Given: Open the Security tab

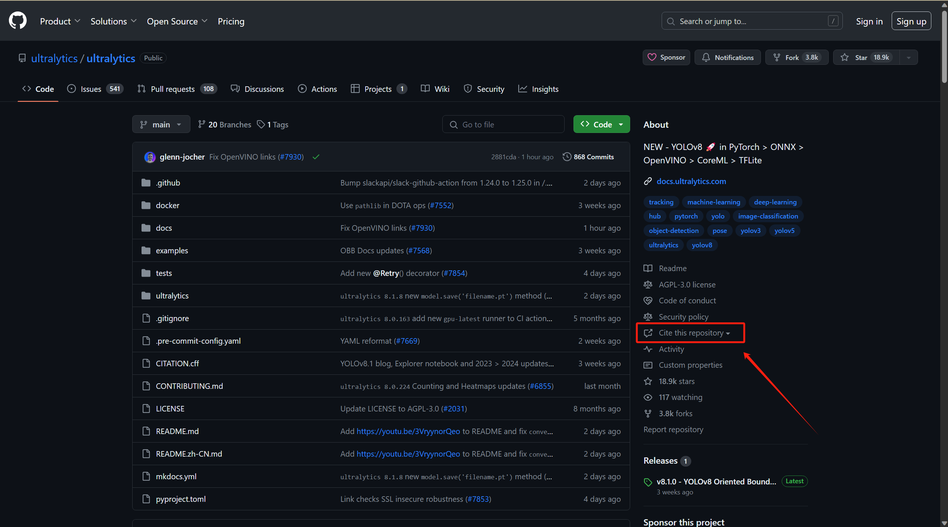Looking at the screenshot, I should coord(484,89).
